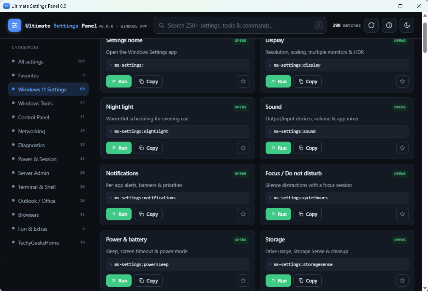This screenshot has width=428, height=291.
Task: Copy the Settings home command
Action: click(x=148, y=81)
